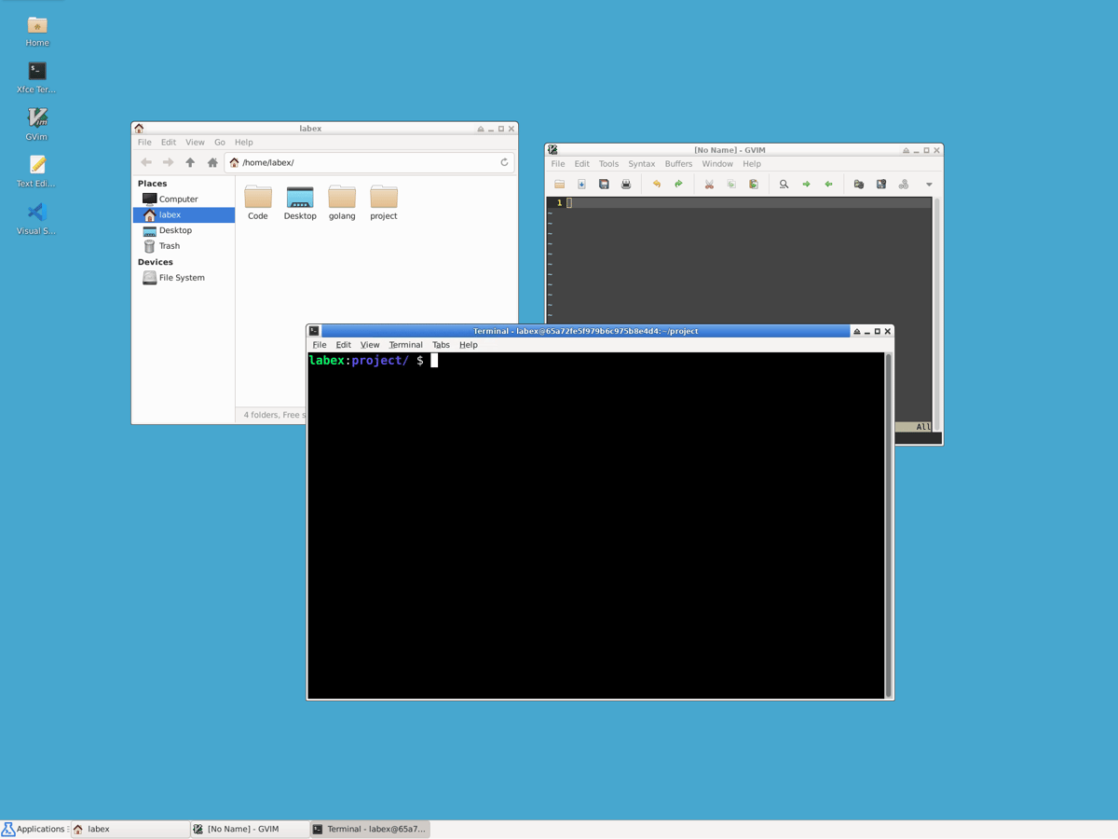This screenshot has width=1118, height=839.
Task: Expand the GVim toolbar overflow arrow
Action: (x=928, y=184)
